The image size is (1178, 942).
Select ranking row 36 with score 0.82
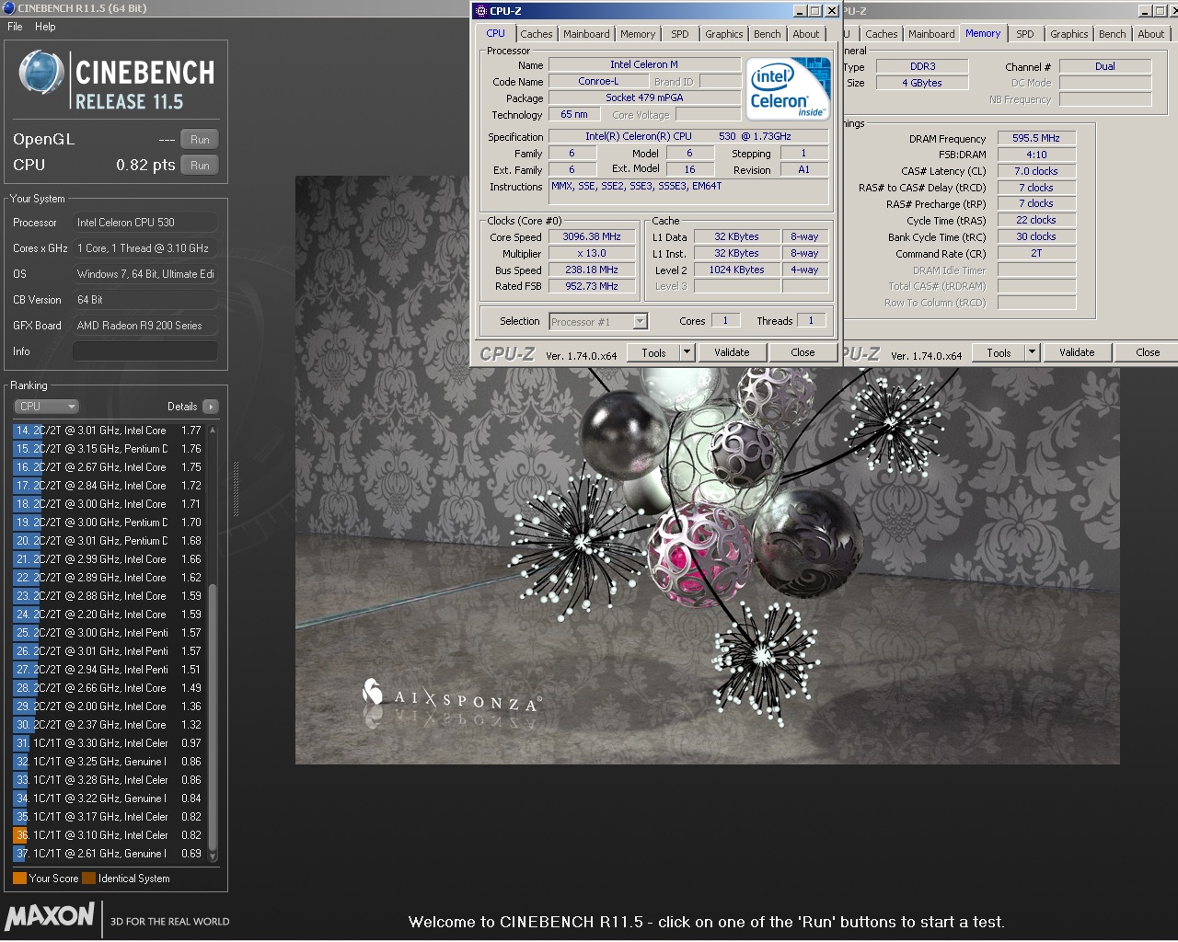pyautogui.click(x=109, y=835)
